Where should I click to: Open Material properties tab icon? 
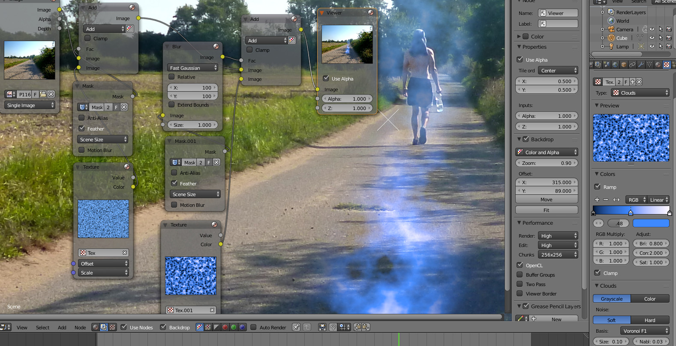coord(658,65)
